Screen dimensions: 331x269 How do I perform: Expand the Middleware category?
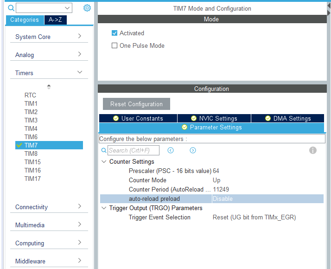[49, 261]
